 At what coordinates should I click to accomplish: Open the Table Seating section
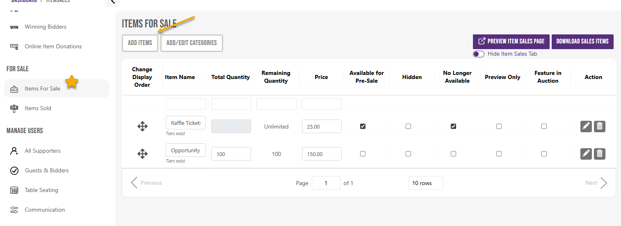41,190
